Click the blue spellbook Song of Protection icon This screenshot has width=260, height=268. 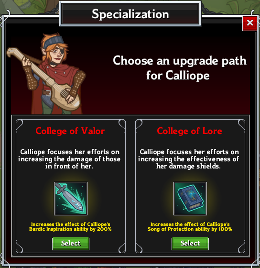[190, 199]
